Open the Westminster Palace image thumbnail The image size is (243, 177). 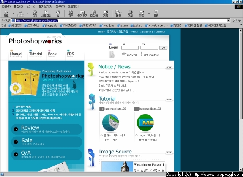click(x=117, y=166)
